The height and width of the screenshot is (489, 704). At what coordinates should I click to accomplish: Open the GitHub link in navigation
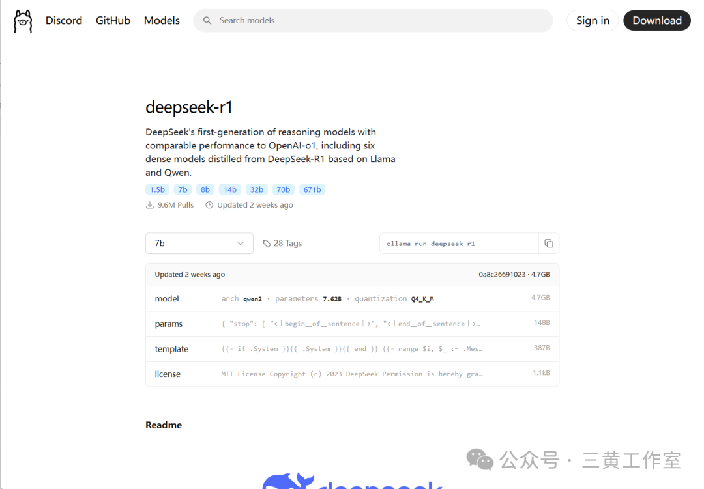tap(113, 21)
